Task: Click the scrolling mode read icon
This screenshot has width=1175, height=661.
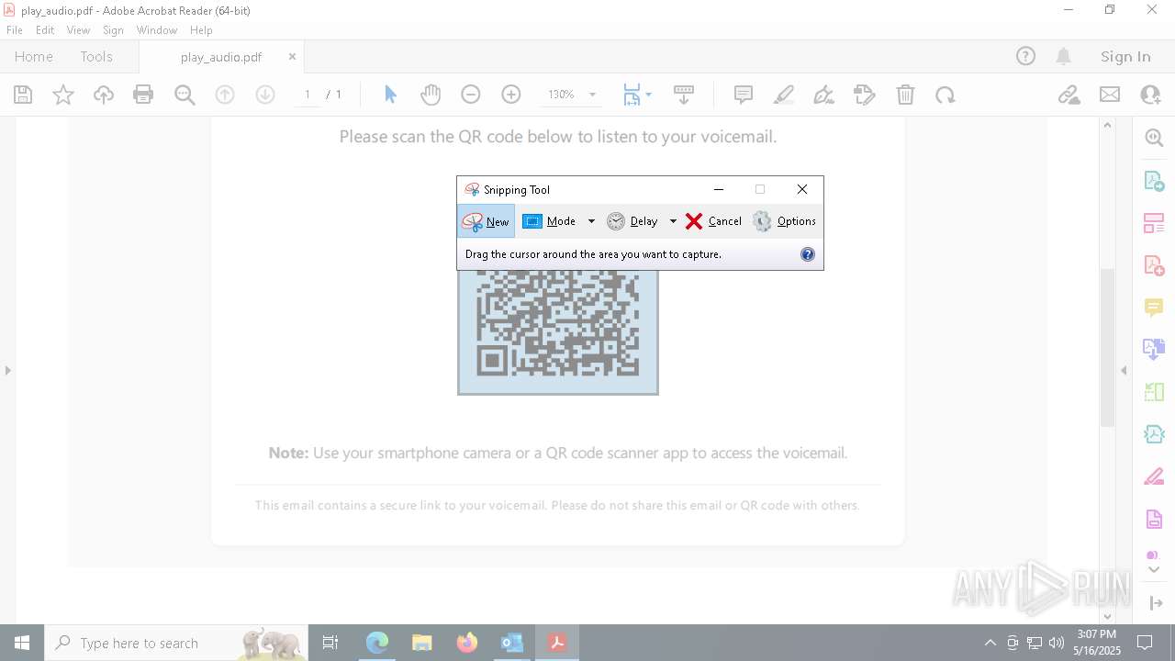Action: [684, 95]
